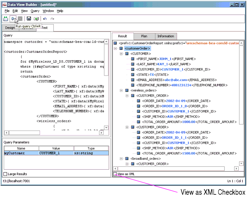Click the result pane down scroll arrow

[x=241, y=164]
